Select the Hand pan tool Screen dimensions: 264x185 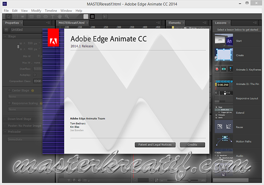coord(60,17)
